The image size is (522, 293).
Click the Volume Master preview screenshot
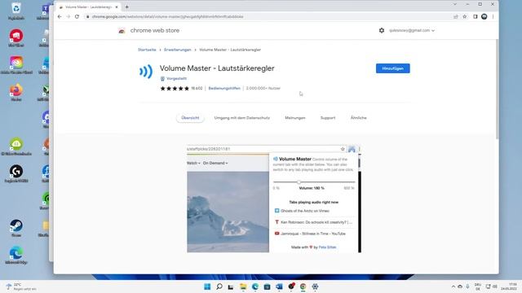click(274, 199)
